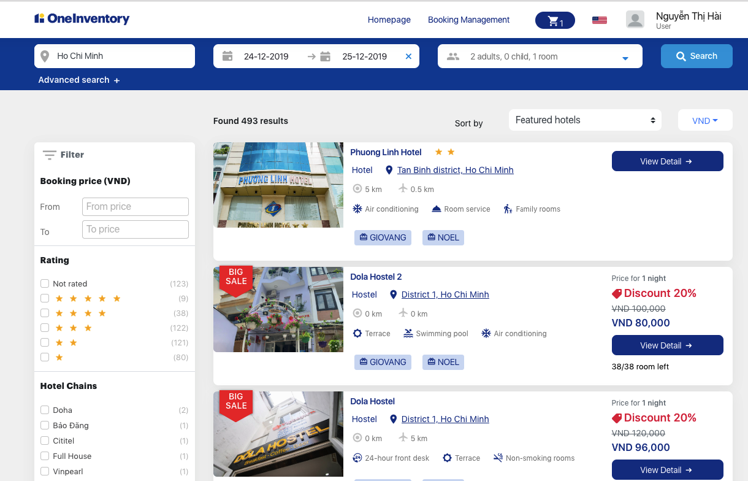The height and width of the screenshot is (481, 748).
Task: Clear dates with the X icon
Action: [x=408, y=56]
